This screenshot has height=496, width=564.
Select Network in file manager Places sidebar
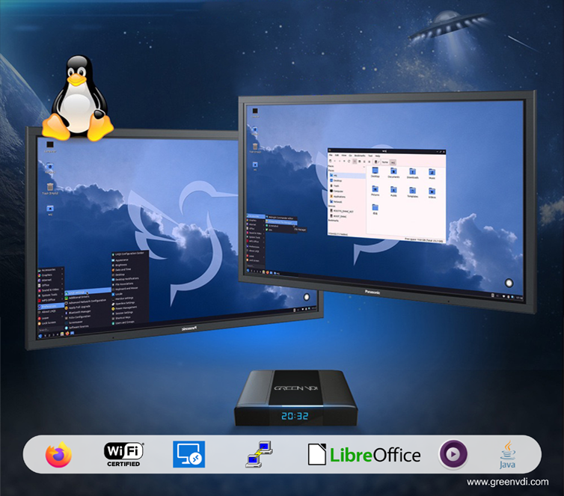click(x=347, y=202)
